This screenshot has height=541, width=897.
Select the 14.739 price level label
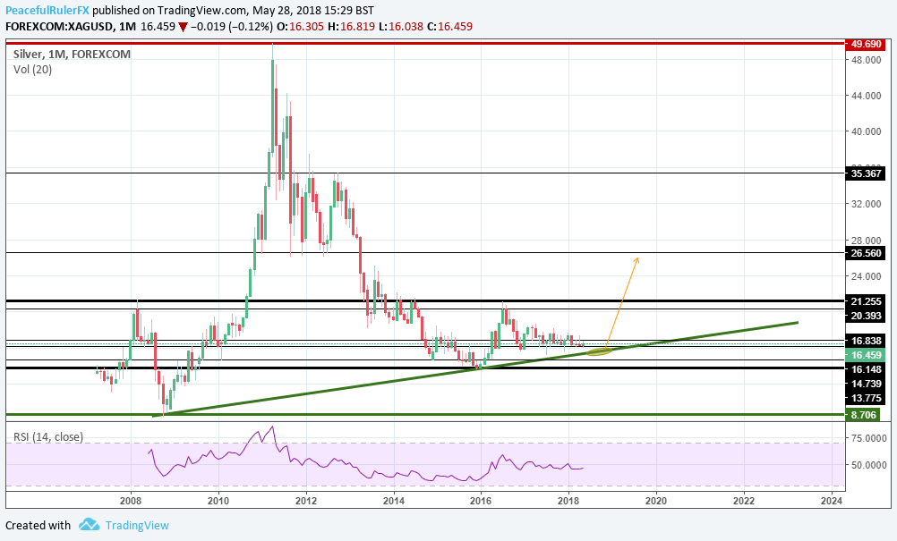866,384
